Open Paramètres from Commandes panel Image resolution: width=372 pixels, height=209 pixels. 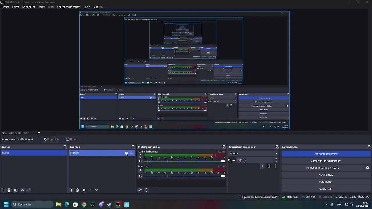pyautogui.click(x=326, y=182)
